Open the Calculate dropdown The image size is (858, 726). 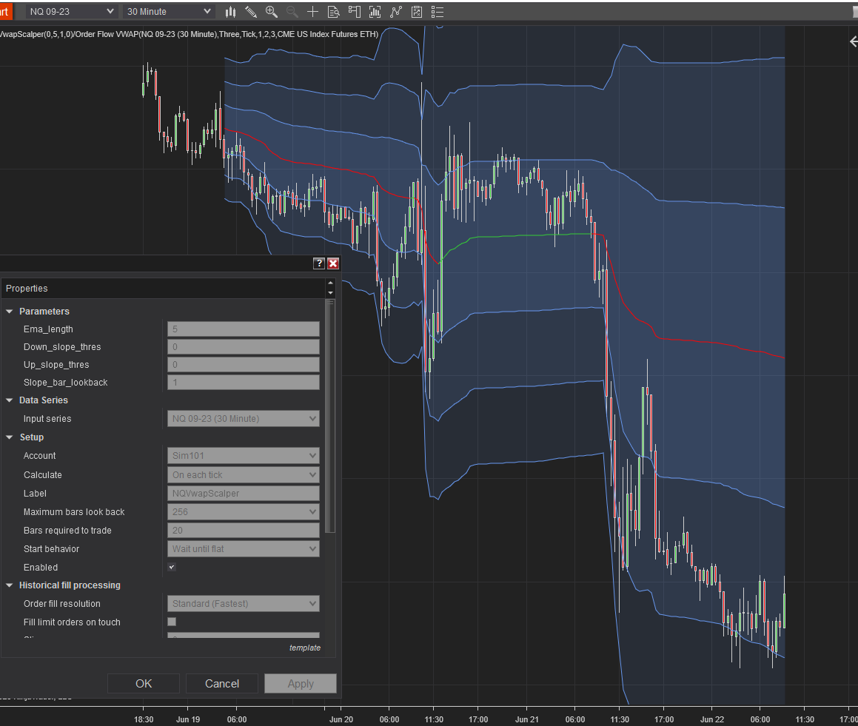click(x=243, y=475)
